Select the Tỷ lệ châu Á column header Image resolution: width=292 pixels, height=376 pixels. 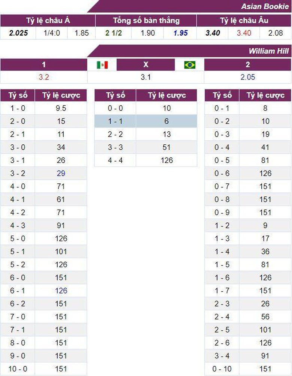pyautogui.click(x=48, y=21)
